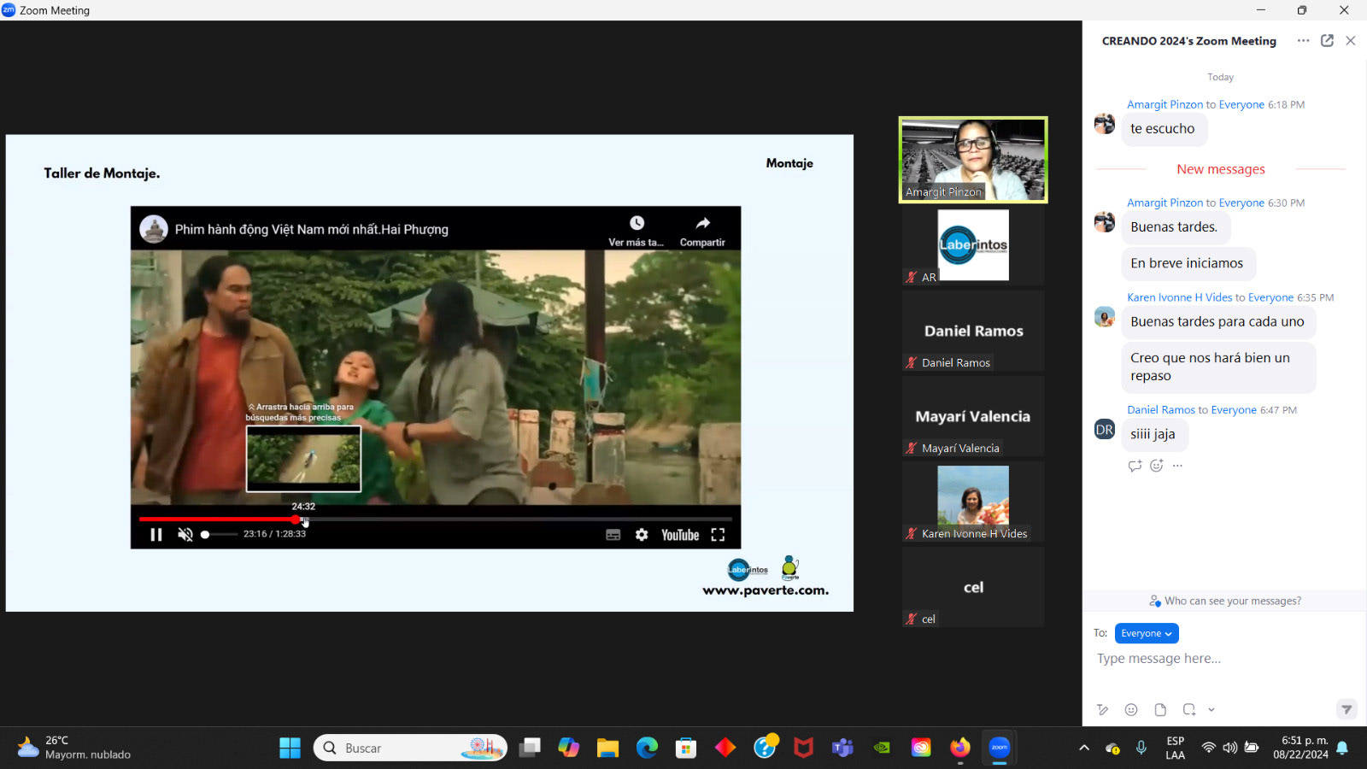Open Microsoft Store from the taskbar

point(686,748)
